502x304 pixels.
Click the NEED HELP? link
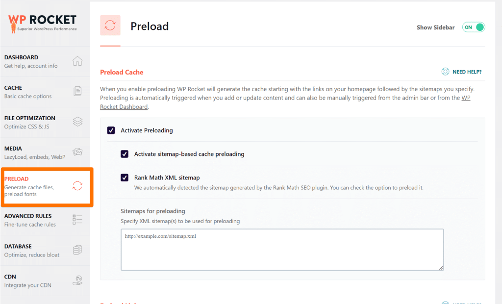point(467,72)
